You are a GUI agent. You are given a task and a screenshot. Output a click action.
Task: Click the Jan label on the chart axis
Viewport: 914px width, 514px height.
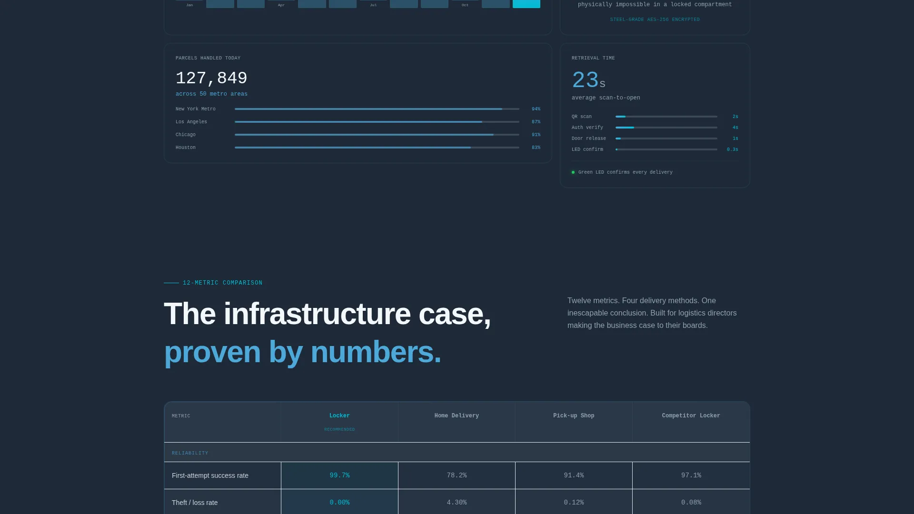tap(189, 5)
